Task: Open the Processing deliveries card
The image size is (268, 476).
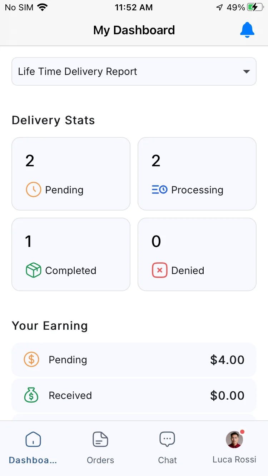Action: point(197,174)
